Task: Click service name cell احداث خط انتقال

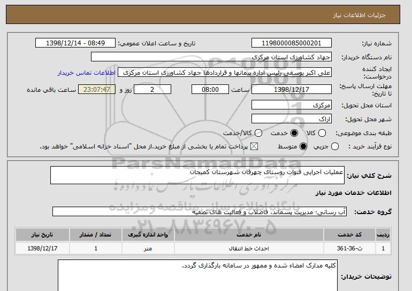Action: (x=249, y=248)
